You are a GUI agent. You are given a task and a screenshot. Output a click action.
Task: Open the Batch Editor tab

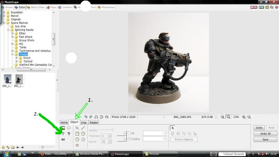(36, 7)
